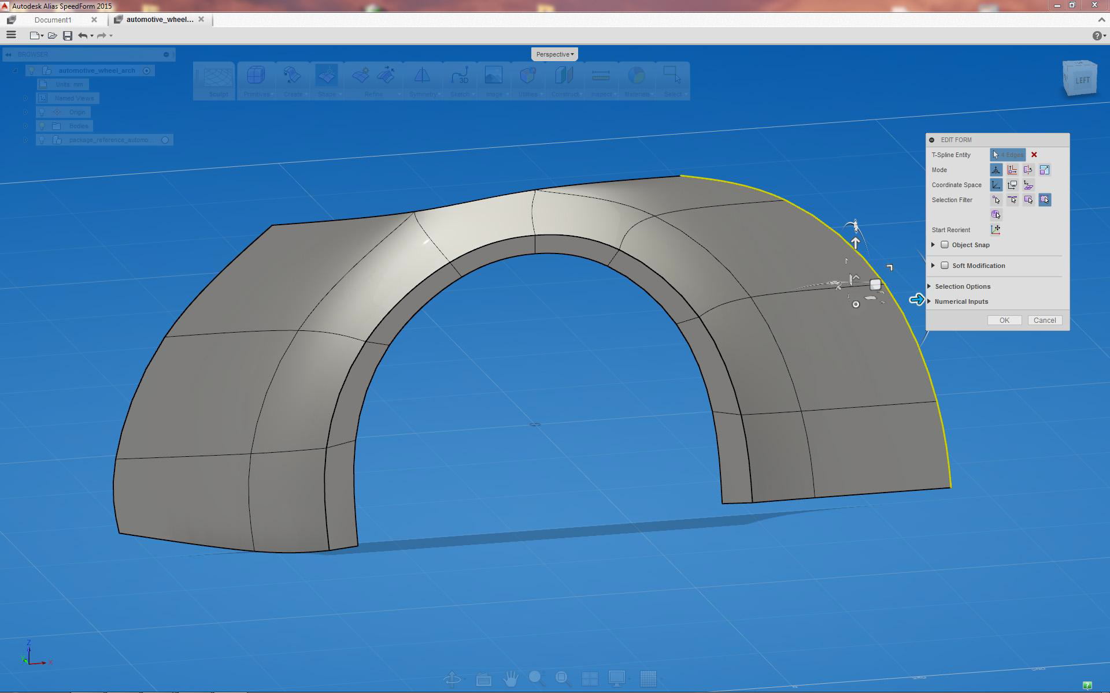Image resolution: width=1110 pixels, height=693 pixels.
Task: Switch to the automotive_wheel tab
Action: tap(160, 20)
